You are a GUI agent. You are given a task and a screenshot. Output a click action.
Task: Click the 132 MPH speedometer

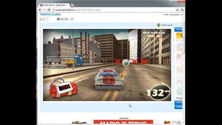point(158,92)
